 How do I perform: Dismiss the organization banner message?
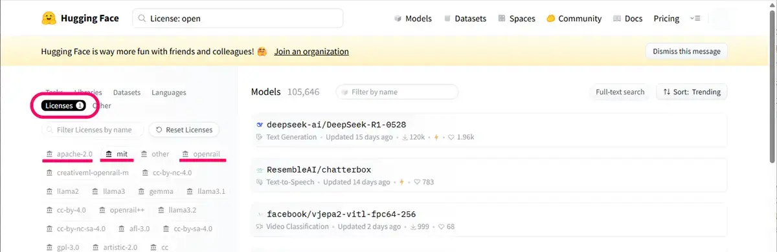686,51
